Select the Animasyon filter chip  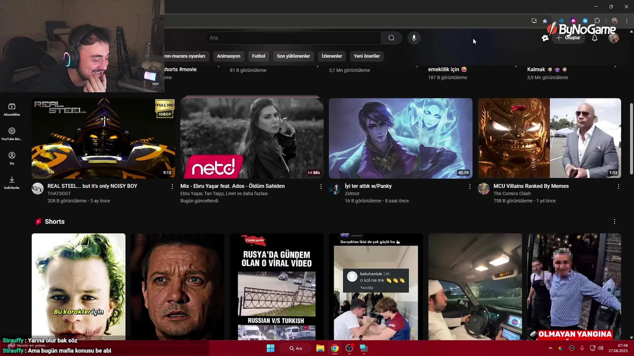click(228, 56)
